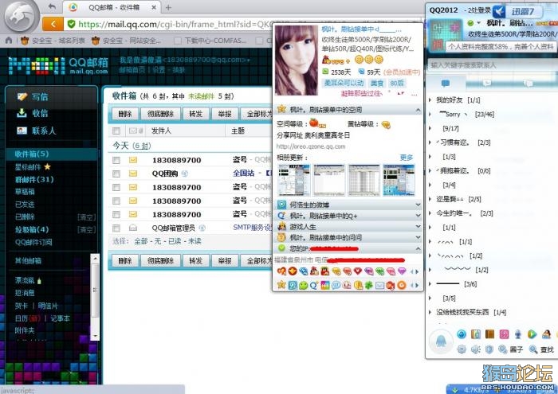Click the envelope mail icon in profile card
This screenshot has width=558, height=394.
click(x=379, y=285)
